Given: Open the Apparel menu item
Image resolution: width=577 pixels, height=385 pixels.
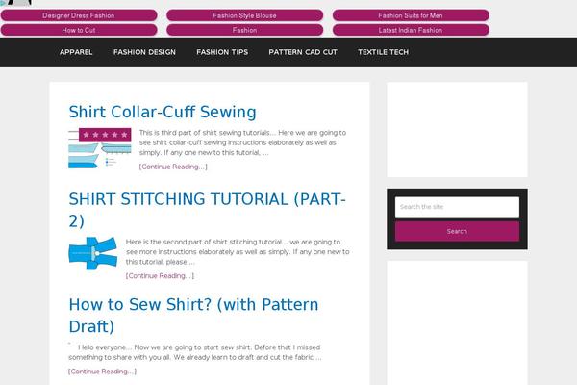Looking at the screenshot, I should (76, 52).
